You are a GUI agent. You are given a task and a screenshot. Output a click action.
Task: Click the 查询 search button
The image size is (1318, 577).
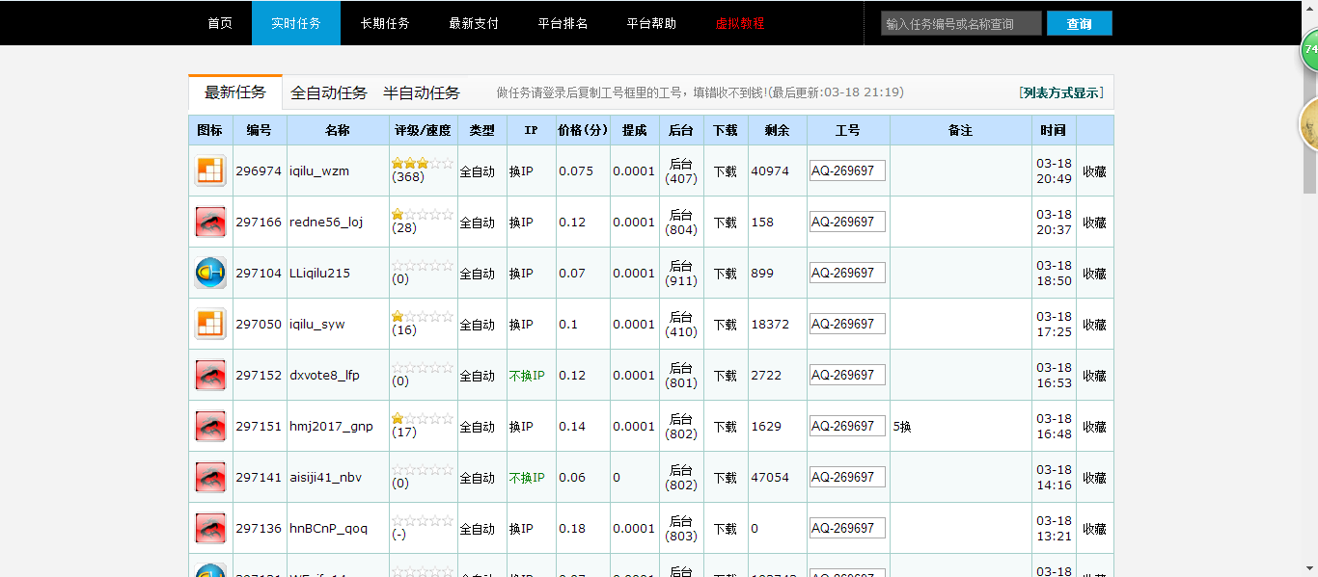(1079, 23)
